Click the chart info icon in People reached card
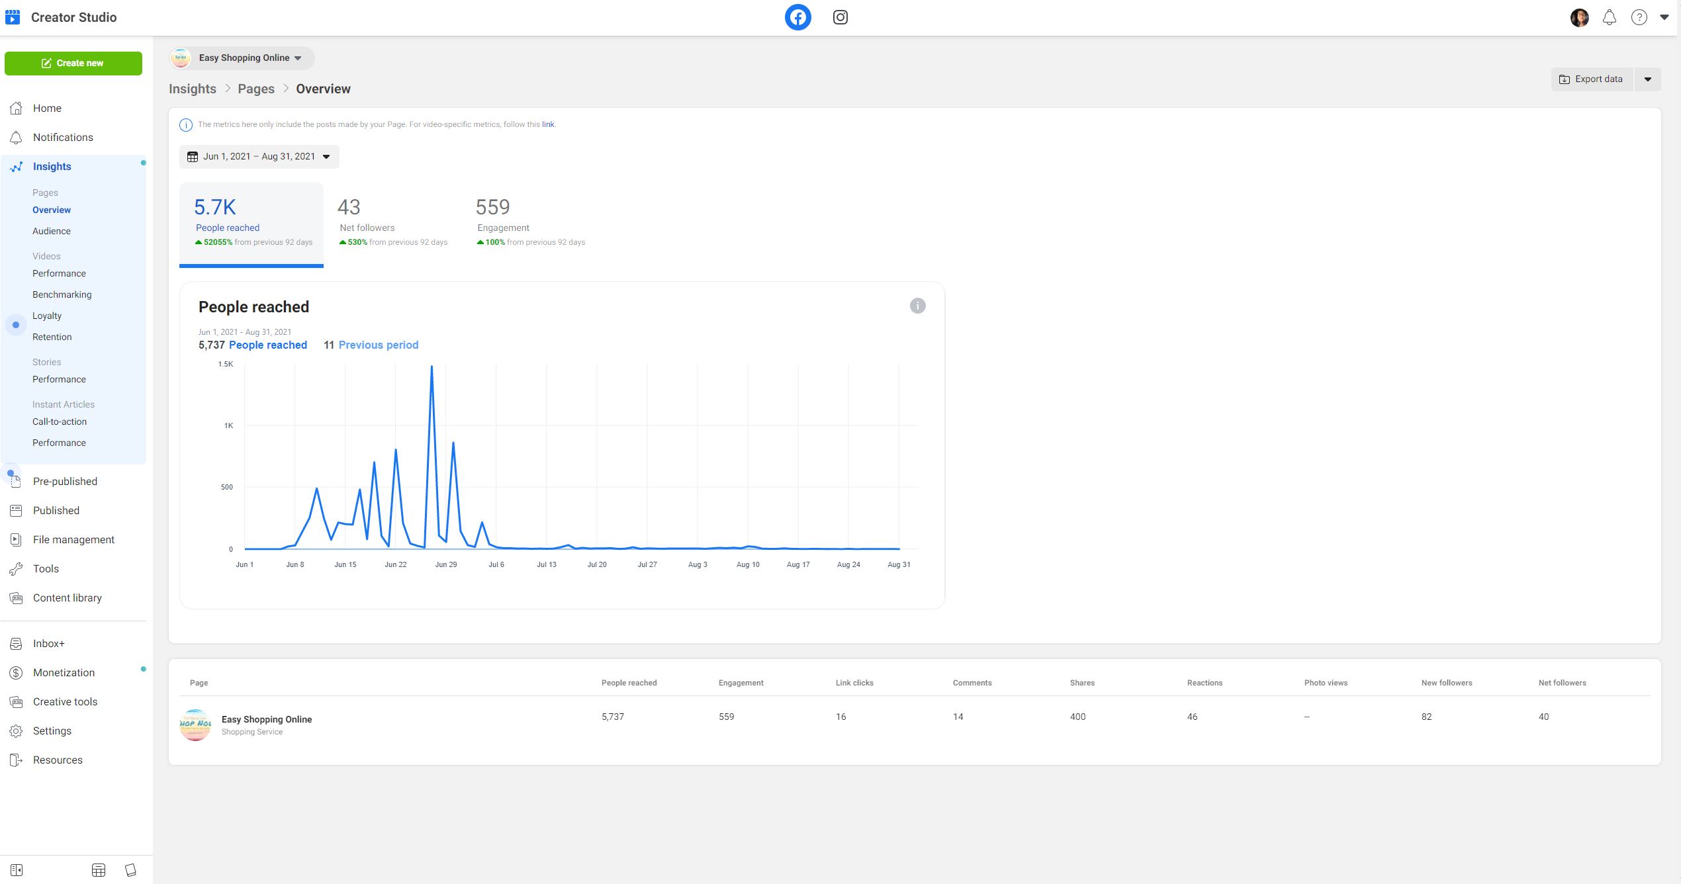Screen dimensions: 1681x884 click(917, 306)
